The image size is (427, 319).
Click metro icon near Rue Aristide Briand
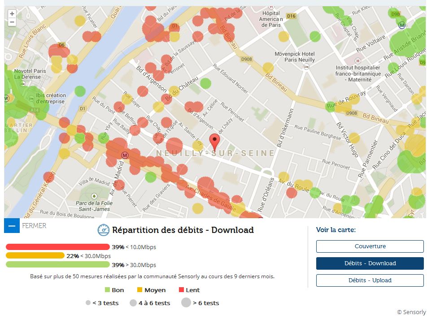pos(402,25)
